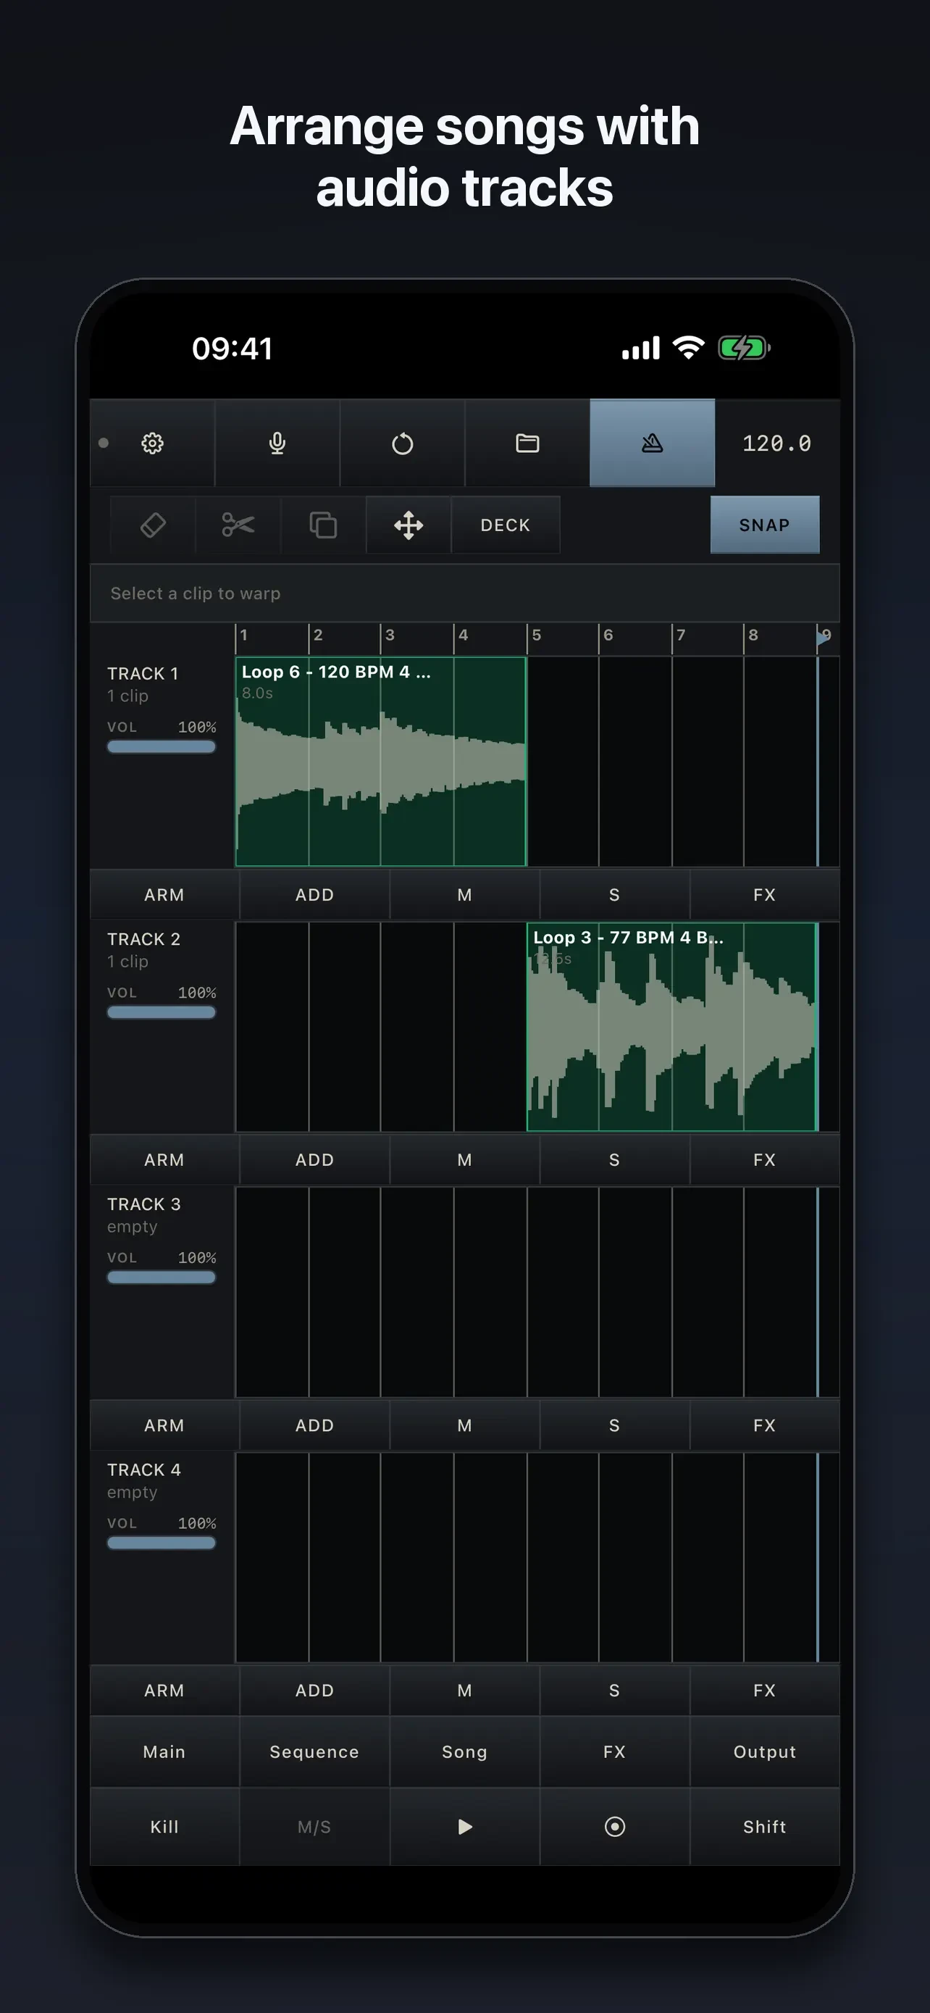
Task: Mute Track 1
Action: [464, 895]
